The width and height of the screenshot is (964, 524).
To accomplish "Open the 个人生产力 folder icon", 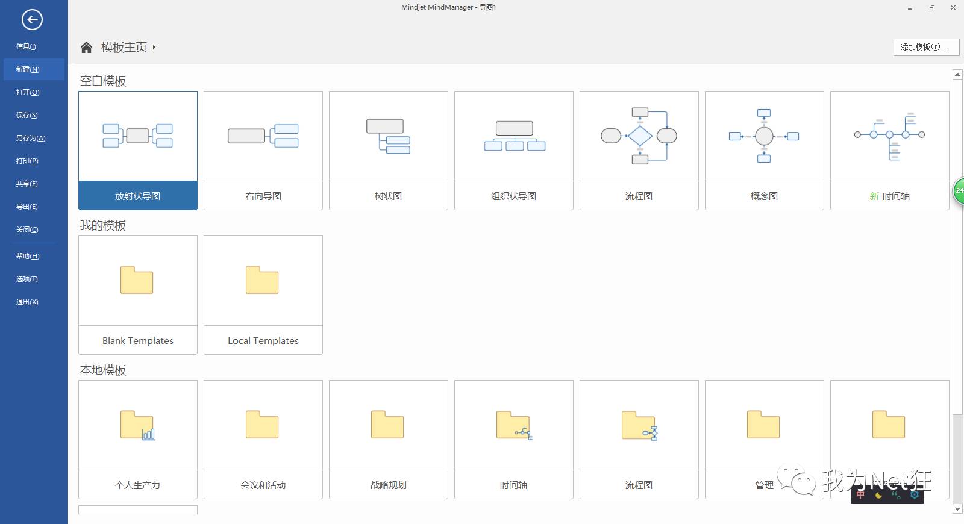I will pos(137,425).
